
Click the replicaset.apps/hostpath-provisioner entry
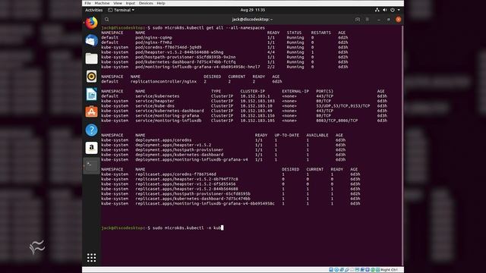tap(193, 194)
